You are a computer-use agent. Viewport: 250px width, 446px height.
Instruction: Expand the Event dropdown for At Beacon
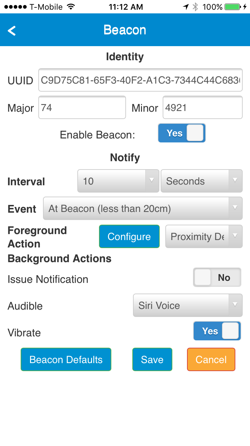tap(143, 209)
